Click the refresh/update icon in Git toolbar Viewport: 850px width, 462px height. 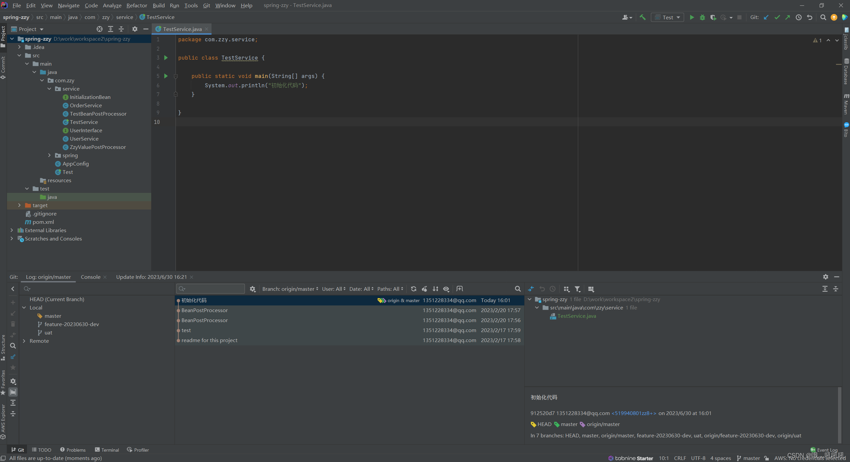tap(414, 289)
